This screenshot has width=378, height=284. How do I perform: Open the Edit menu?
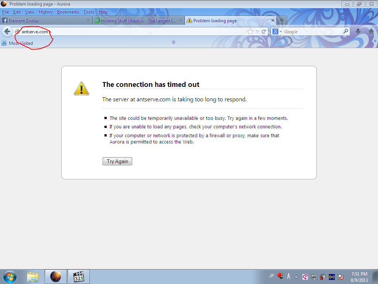click(17, 11)
